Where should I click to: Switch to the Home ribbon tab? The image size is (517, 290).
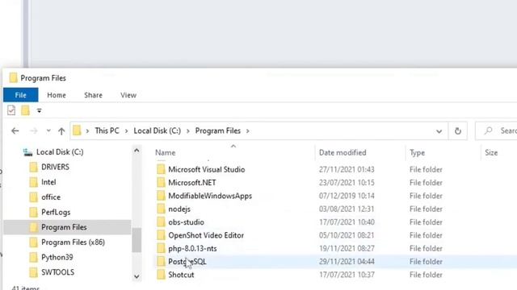[57, 95]
